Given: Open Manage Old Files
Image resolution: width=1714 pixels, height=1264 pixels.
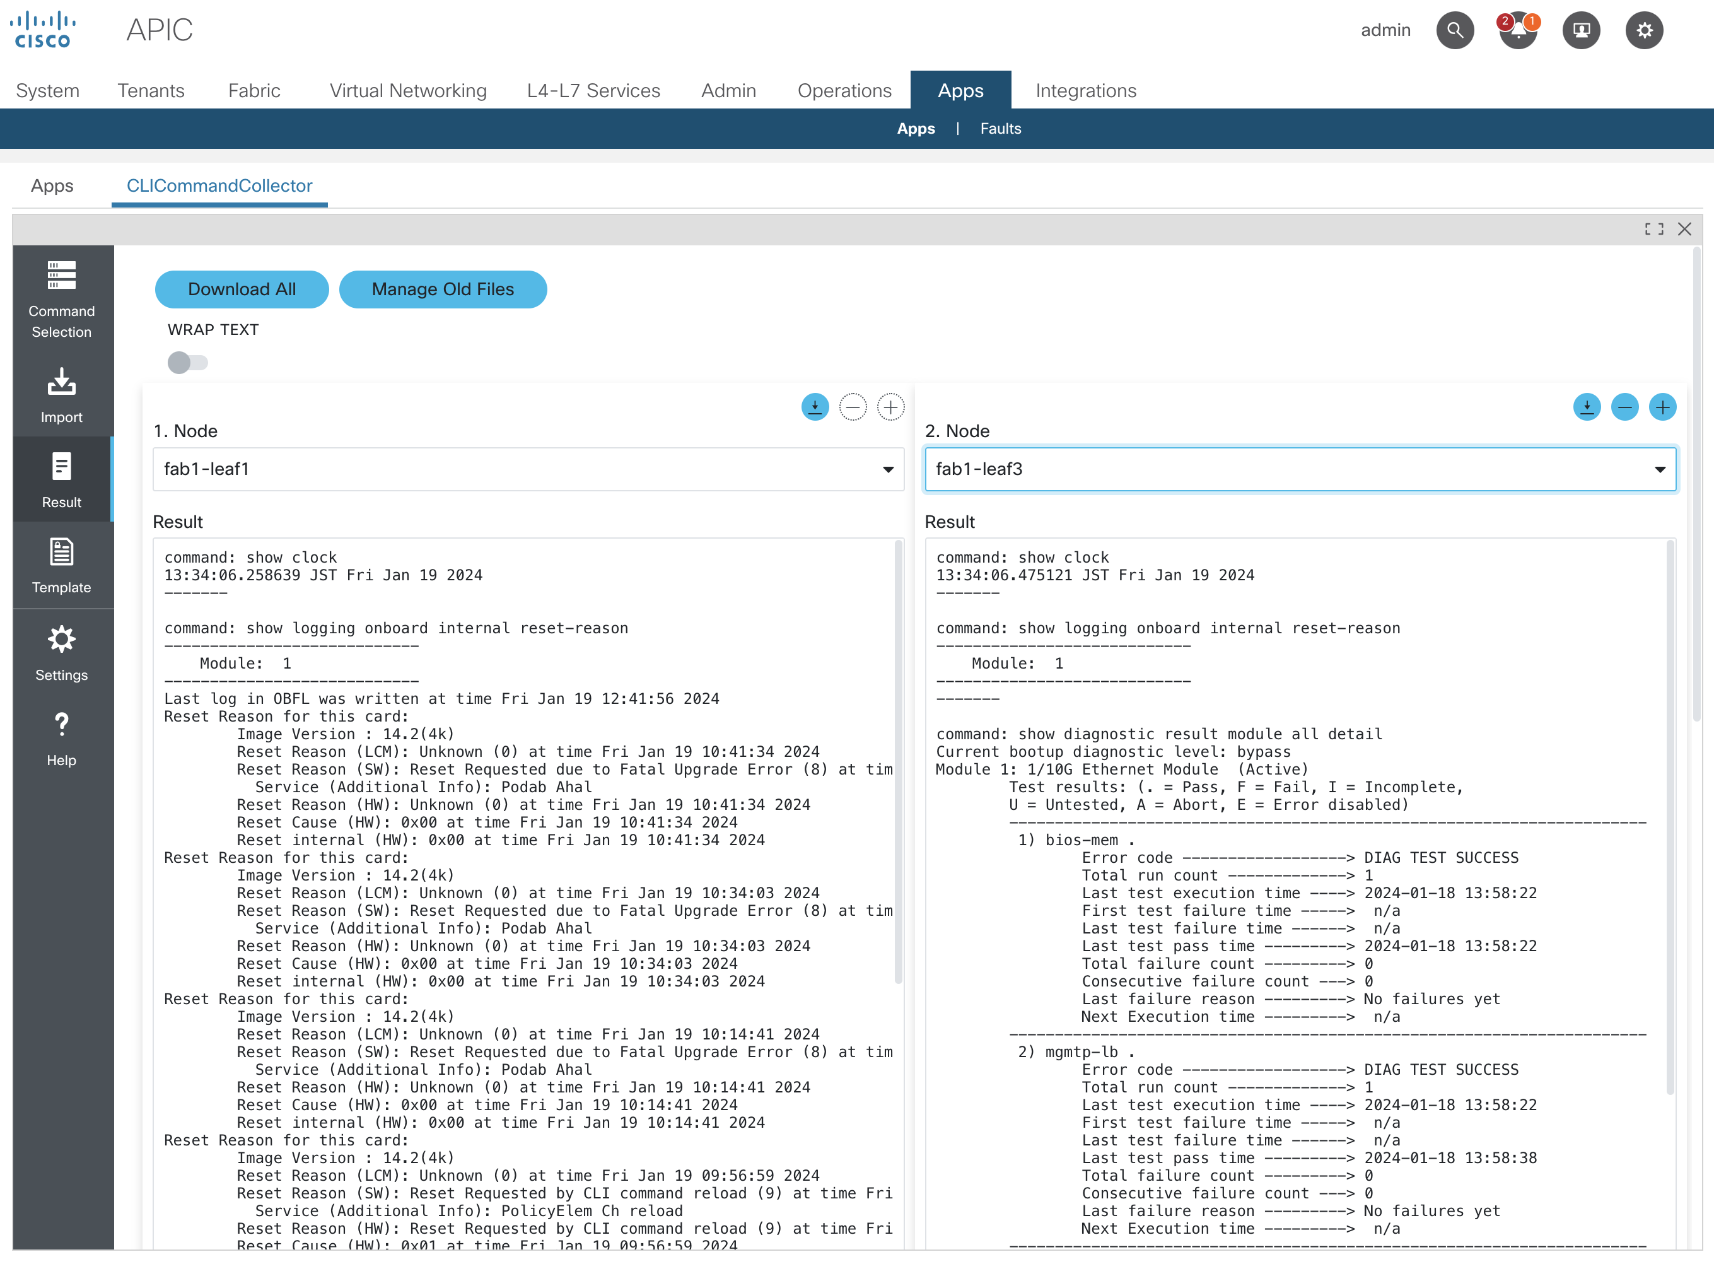Looking at the screenshot, I should click(443, 290).
